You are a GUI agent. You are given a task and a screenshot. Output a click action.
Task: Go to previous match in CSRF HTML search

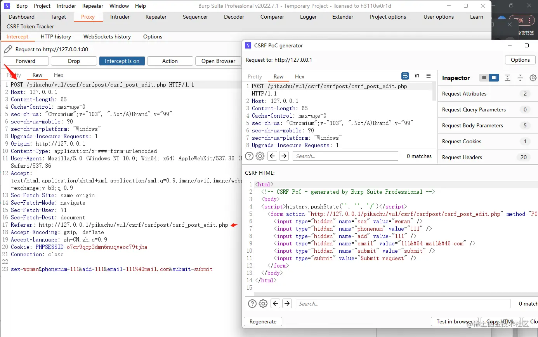276,304
